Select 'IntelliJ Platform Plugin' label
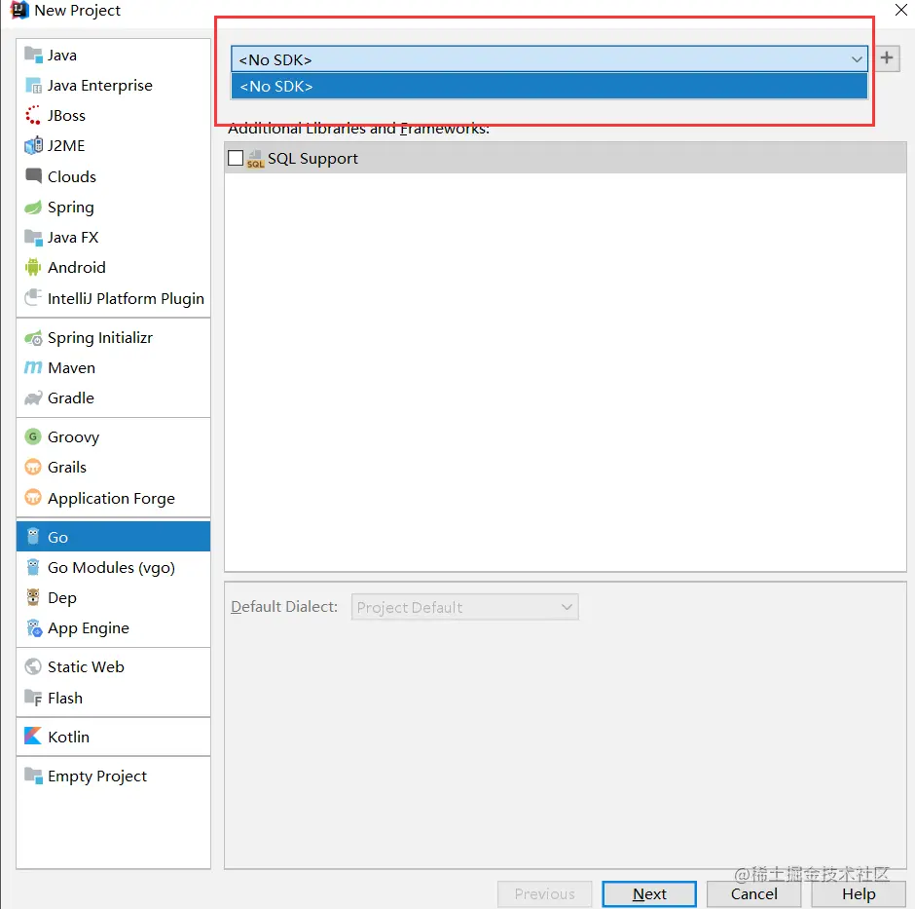 126,298
